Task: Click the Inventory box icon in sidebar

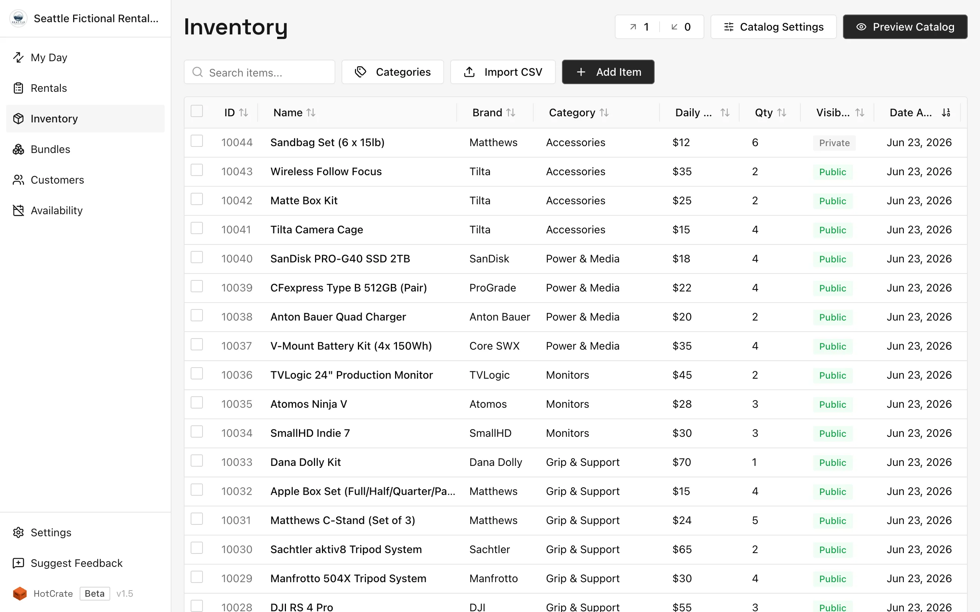Action: pos(18,119)
